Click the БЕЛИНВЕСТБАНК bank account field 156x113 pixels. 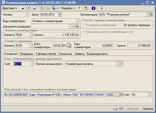click(x=60, y=95)
